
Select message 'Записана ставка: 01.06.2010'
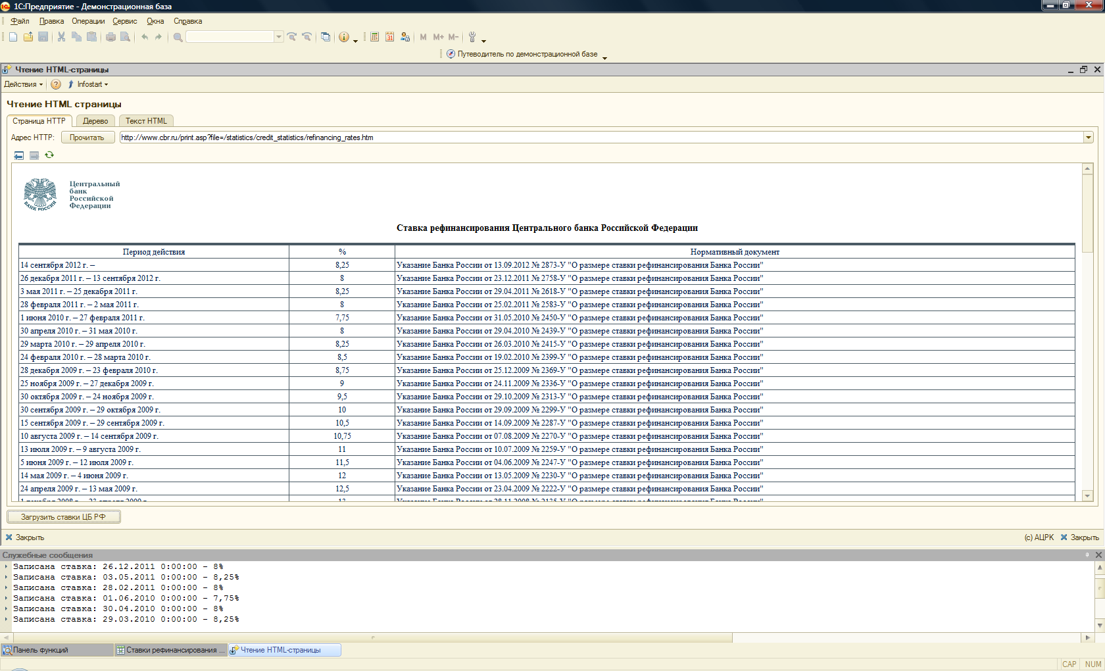pos(126,598)
